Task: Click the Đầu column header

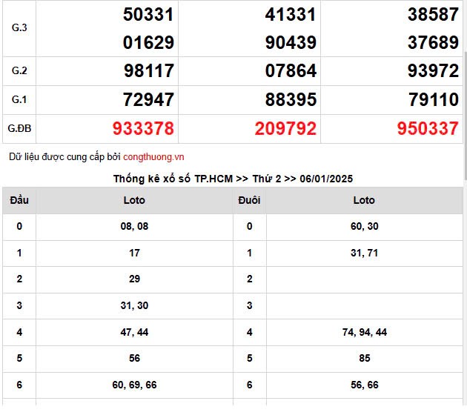Action: tap(19, 200)
